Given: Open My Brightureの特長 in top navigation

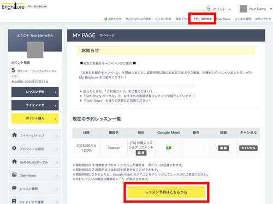Looking at the screenshot, I should point(138,19).
